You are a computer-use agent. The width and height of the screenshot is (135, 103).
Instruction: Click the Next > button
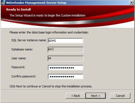click(x=96, y=96)
